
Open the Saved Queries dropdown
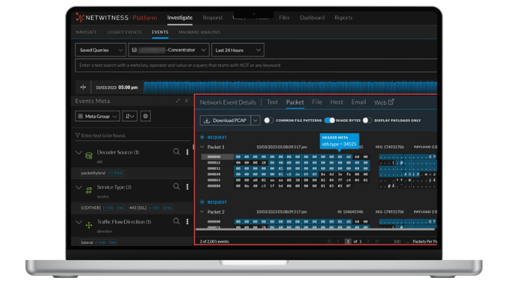tap(100, 50)
